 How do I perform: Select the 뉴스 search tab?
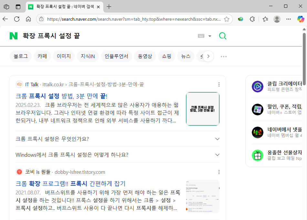186,57
